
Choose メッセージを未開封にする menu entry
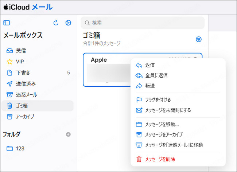pyautogui.click(x=178, y=110)
